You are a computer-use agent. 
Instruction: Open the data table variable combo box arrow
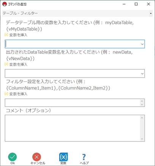142,44
